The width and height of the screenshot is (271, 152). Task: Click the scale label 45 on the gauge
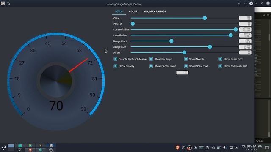click(x=48, y=43)
